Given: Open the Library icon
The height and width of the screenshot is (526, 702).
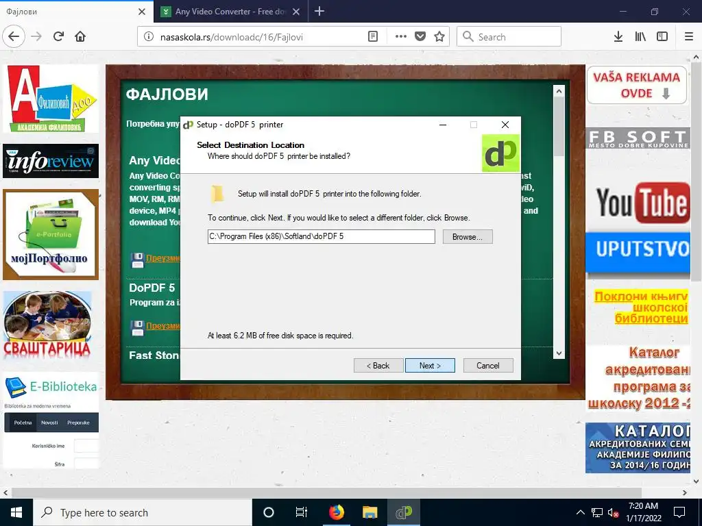Looking at the screenshot, I should pyautogui.click(x=640, y=37).
